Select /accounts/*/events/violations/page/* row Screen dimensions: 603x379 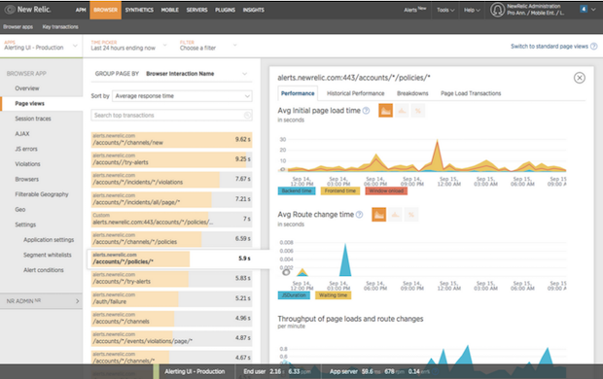(171, 338)
